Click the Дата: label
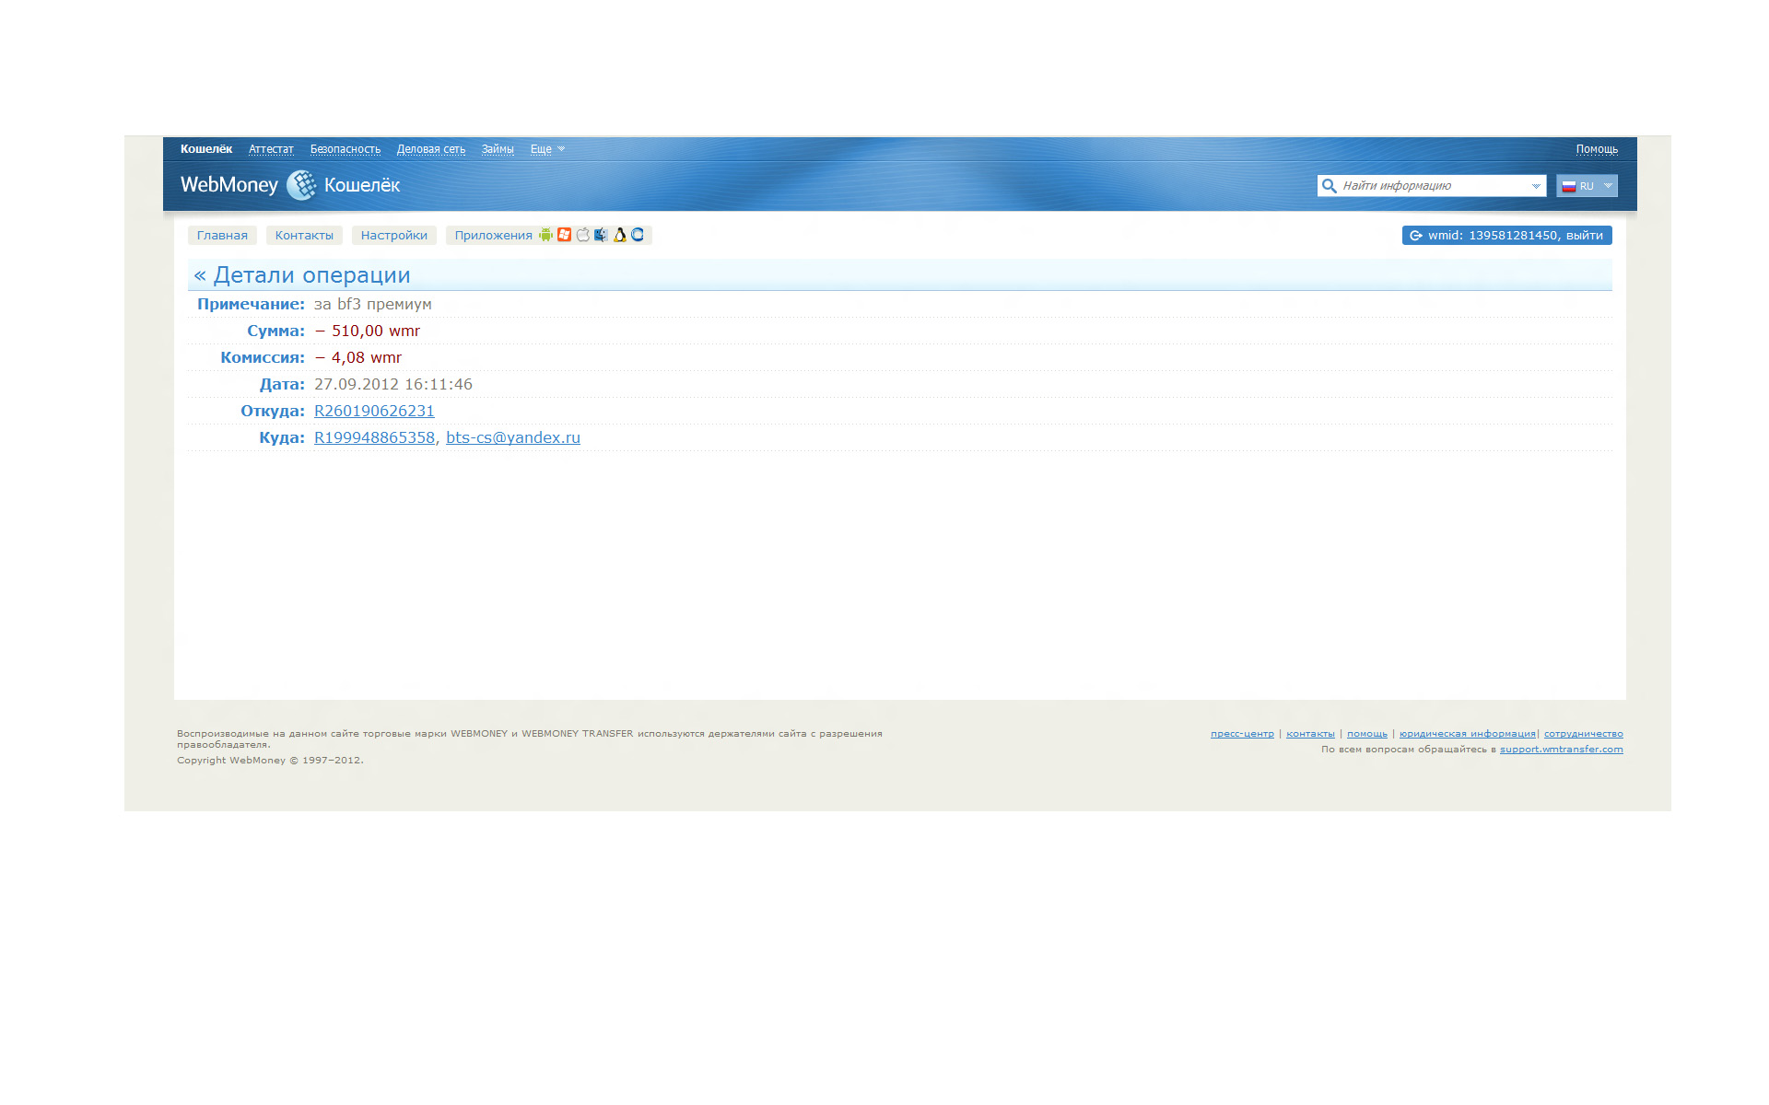The image size is (1769, 1105). click(x=282, y=384)
